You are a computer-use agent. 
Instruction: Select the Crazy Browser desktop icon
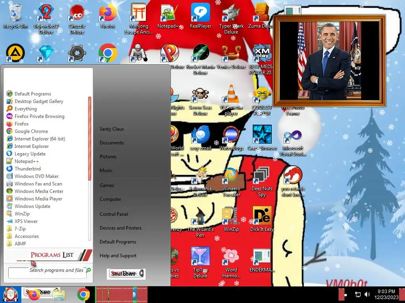tap(262, 138)
